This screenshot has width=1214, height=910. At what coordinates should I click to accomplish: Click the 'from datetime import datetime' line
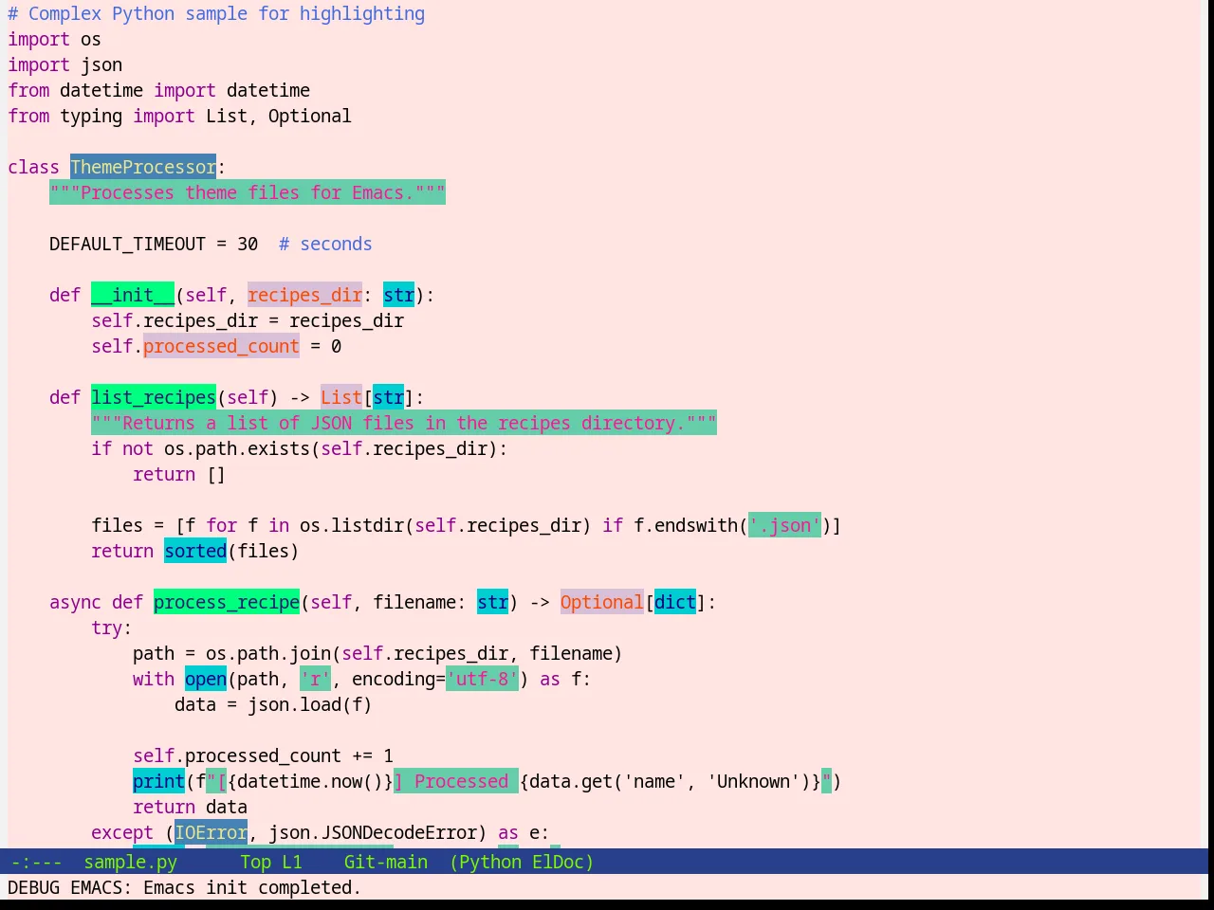[158, 90]
